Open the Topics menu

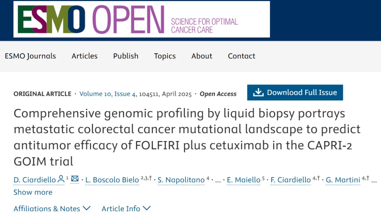point(165,56)
